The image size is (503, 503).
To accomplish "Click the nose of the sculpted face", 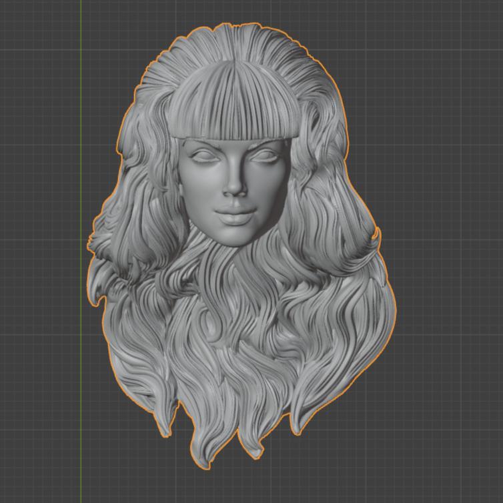I will (235, 187).
